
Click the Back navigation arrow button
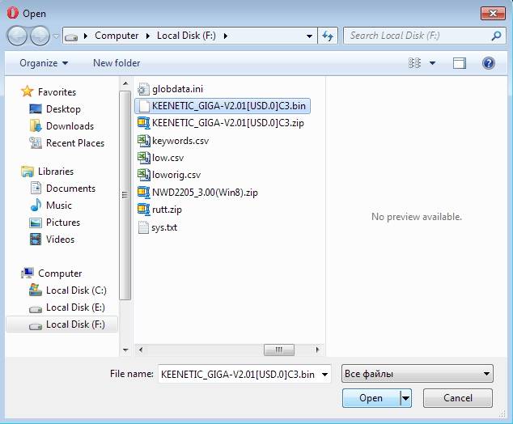[17, 36]
